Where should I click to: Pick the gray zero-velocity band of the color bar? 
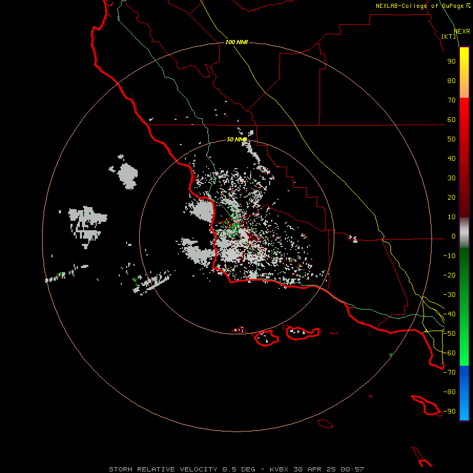point(464,233)
